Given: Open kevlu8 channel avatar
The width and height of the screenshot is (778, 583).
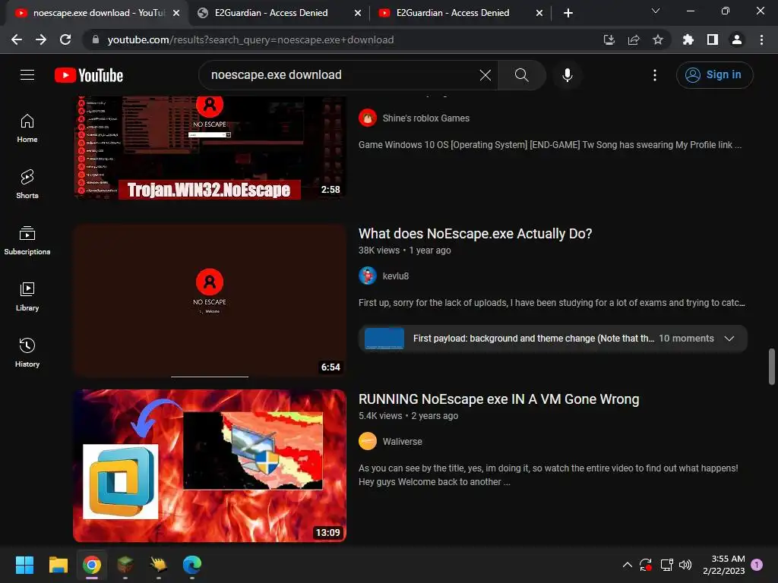Looking at the screenshot, I should click(x=368, y=276).
